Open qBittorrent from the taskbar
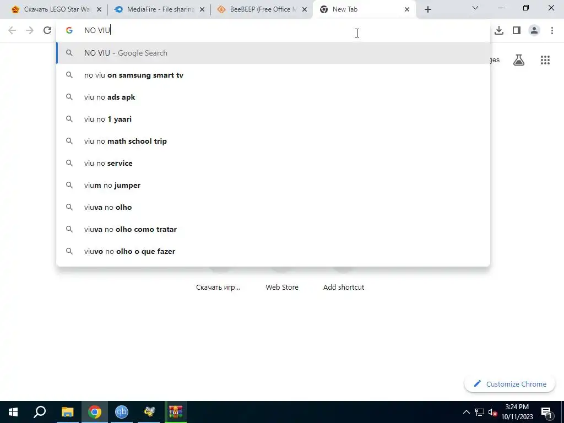The height and width of the screenshot is (423, 564). point(122,412)
